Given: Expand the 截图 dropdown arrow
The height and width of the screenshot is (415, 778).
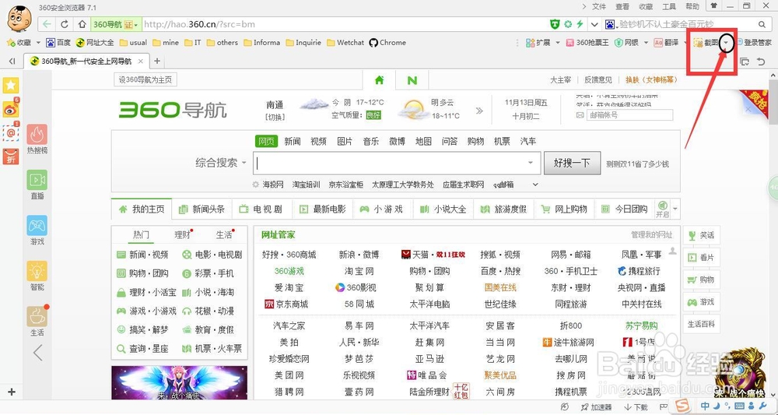Looking at the screenshot, I should 727,43.
